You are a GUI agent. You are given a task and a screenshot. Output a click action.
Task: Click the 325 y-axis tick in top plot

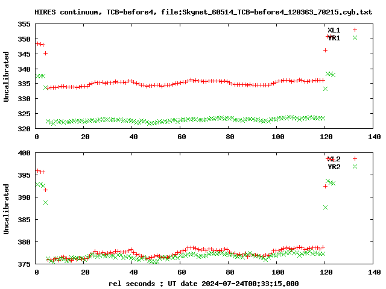tap(24, 114)
